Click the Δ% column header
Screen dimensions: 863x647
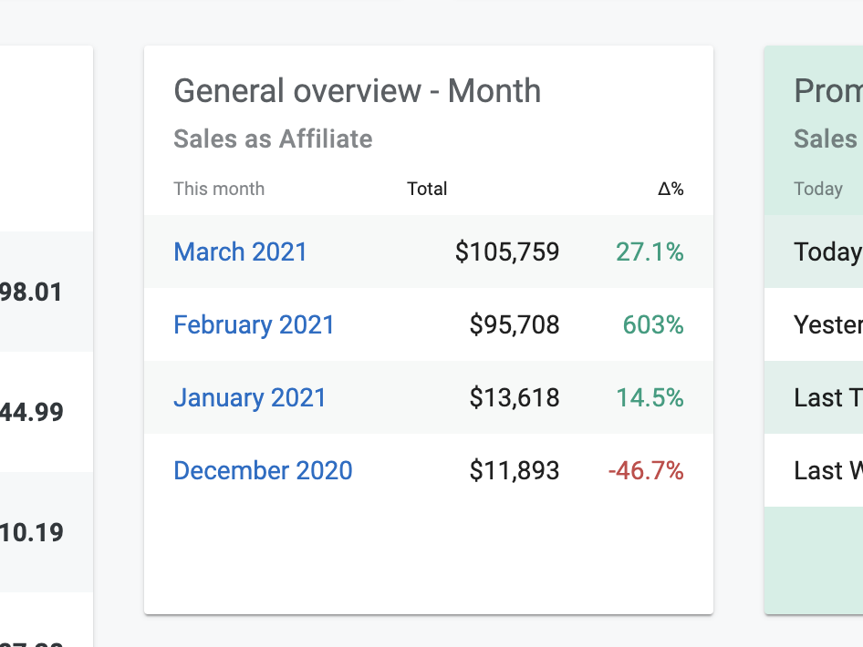[671, 189]
